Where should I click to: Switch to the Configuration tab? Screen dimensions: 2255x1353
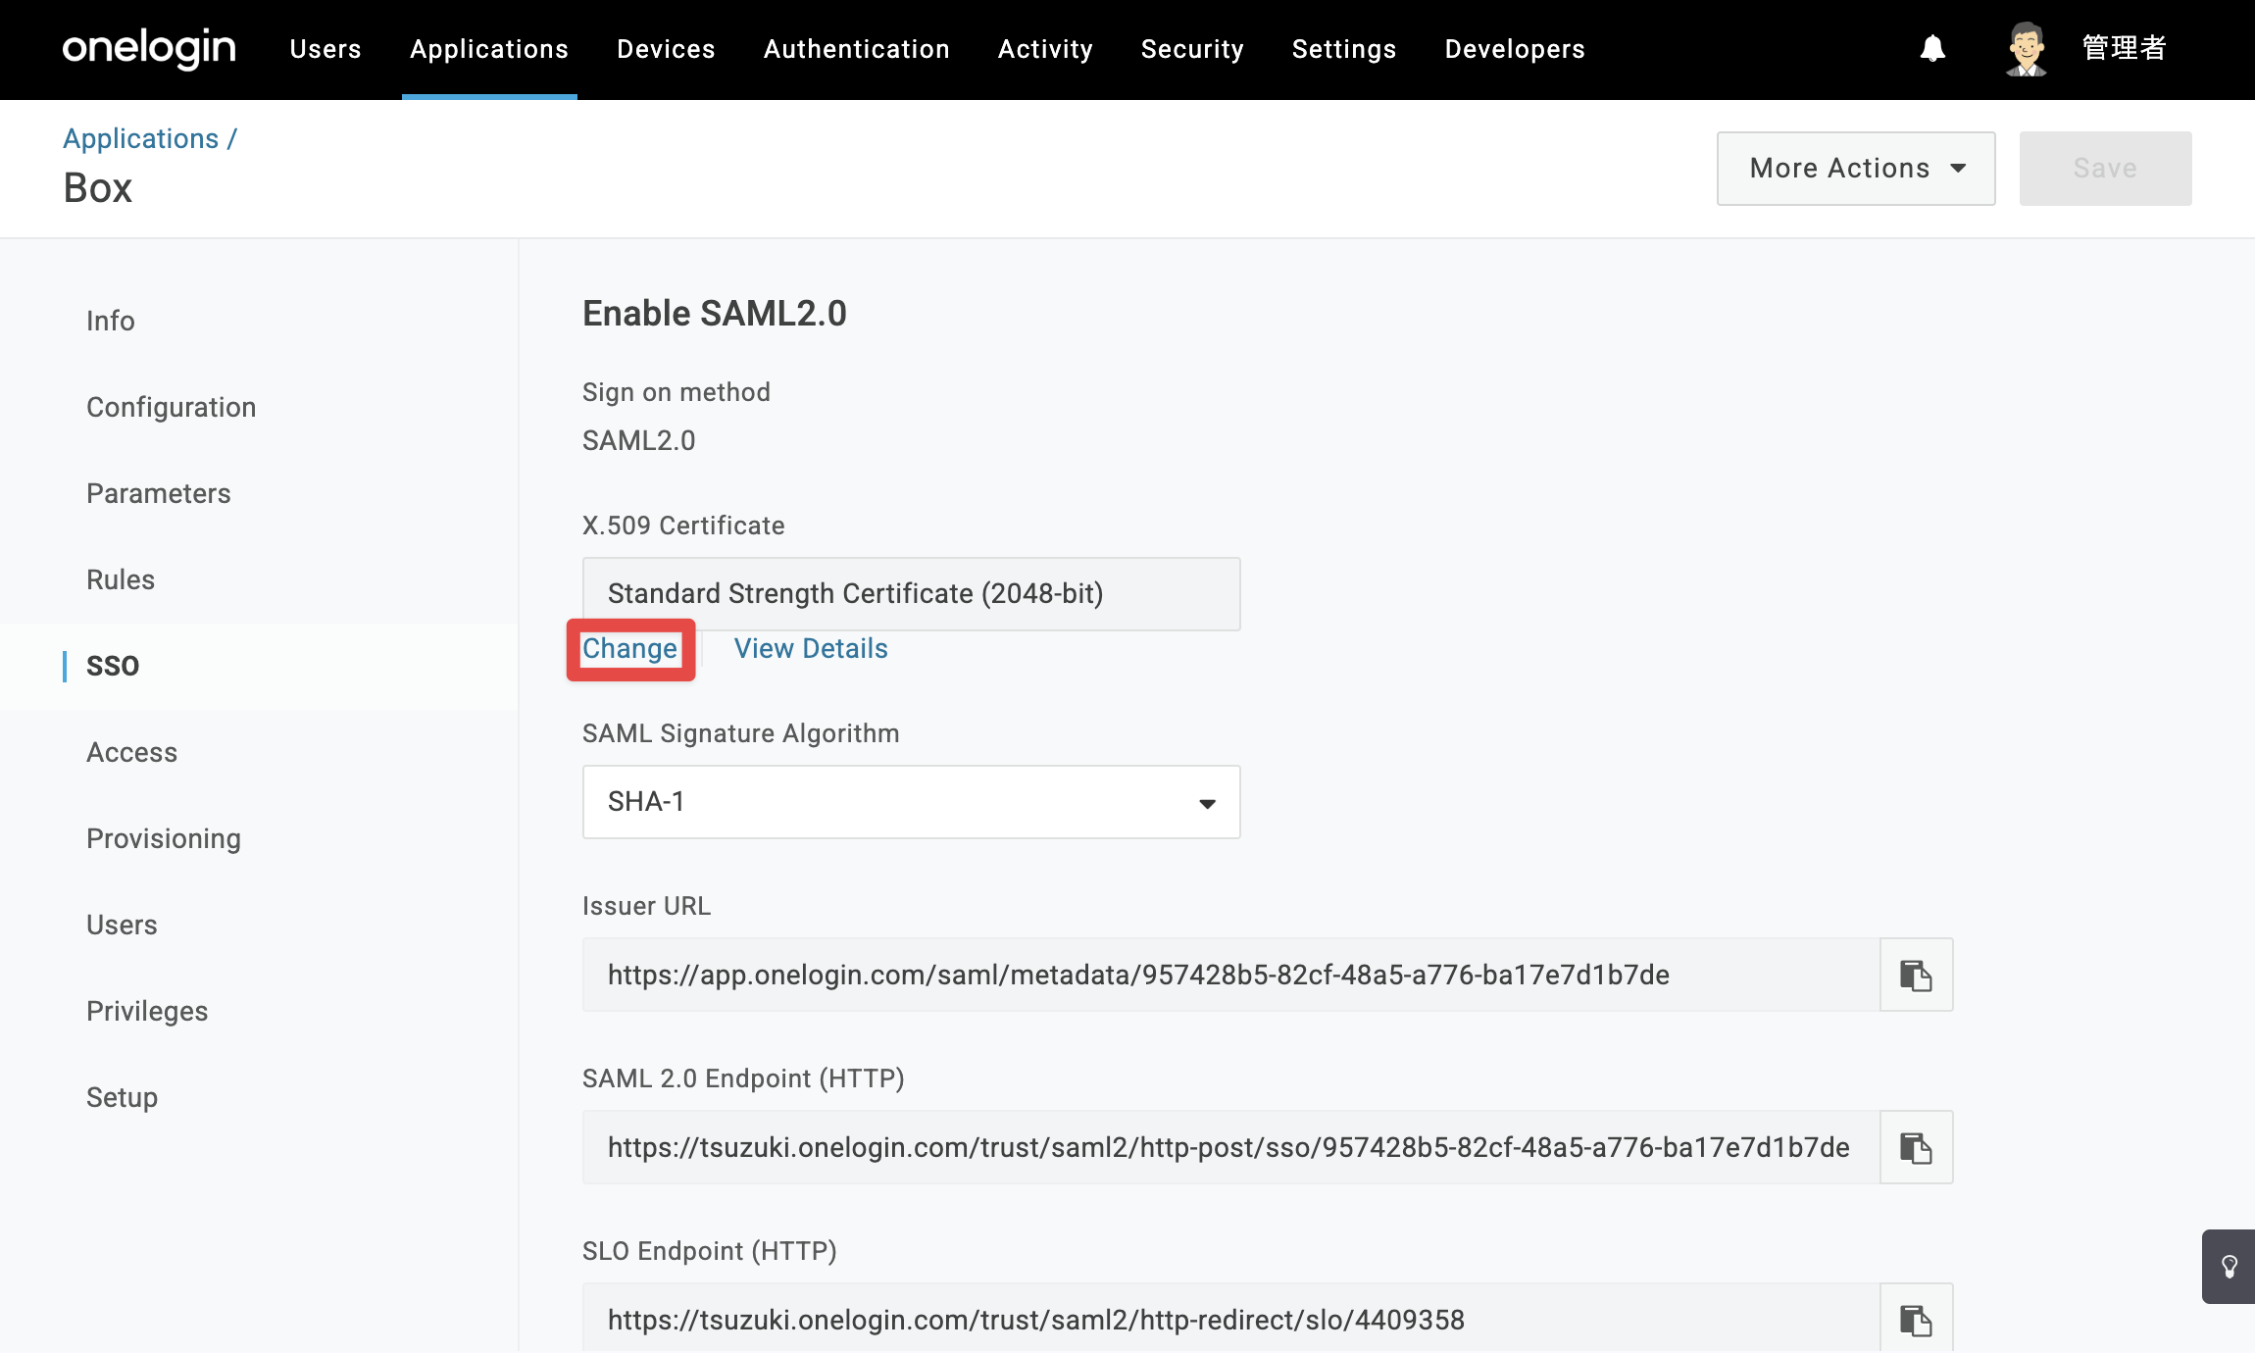[171, 407]
